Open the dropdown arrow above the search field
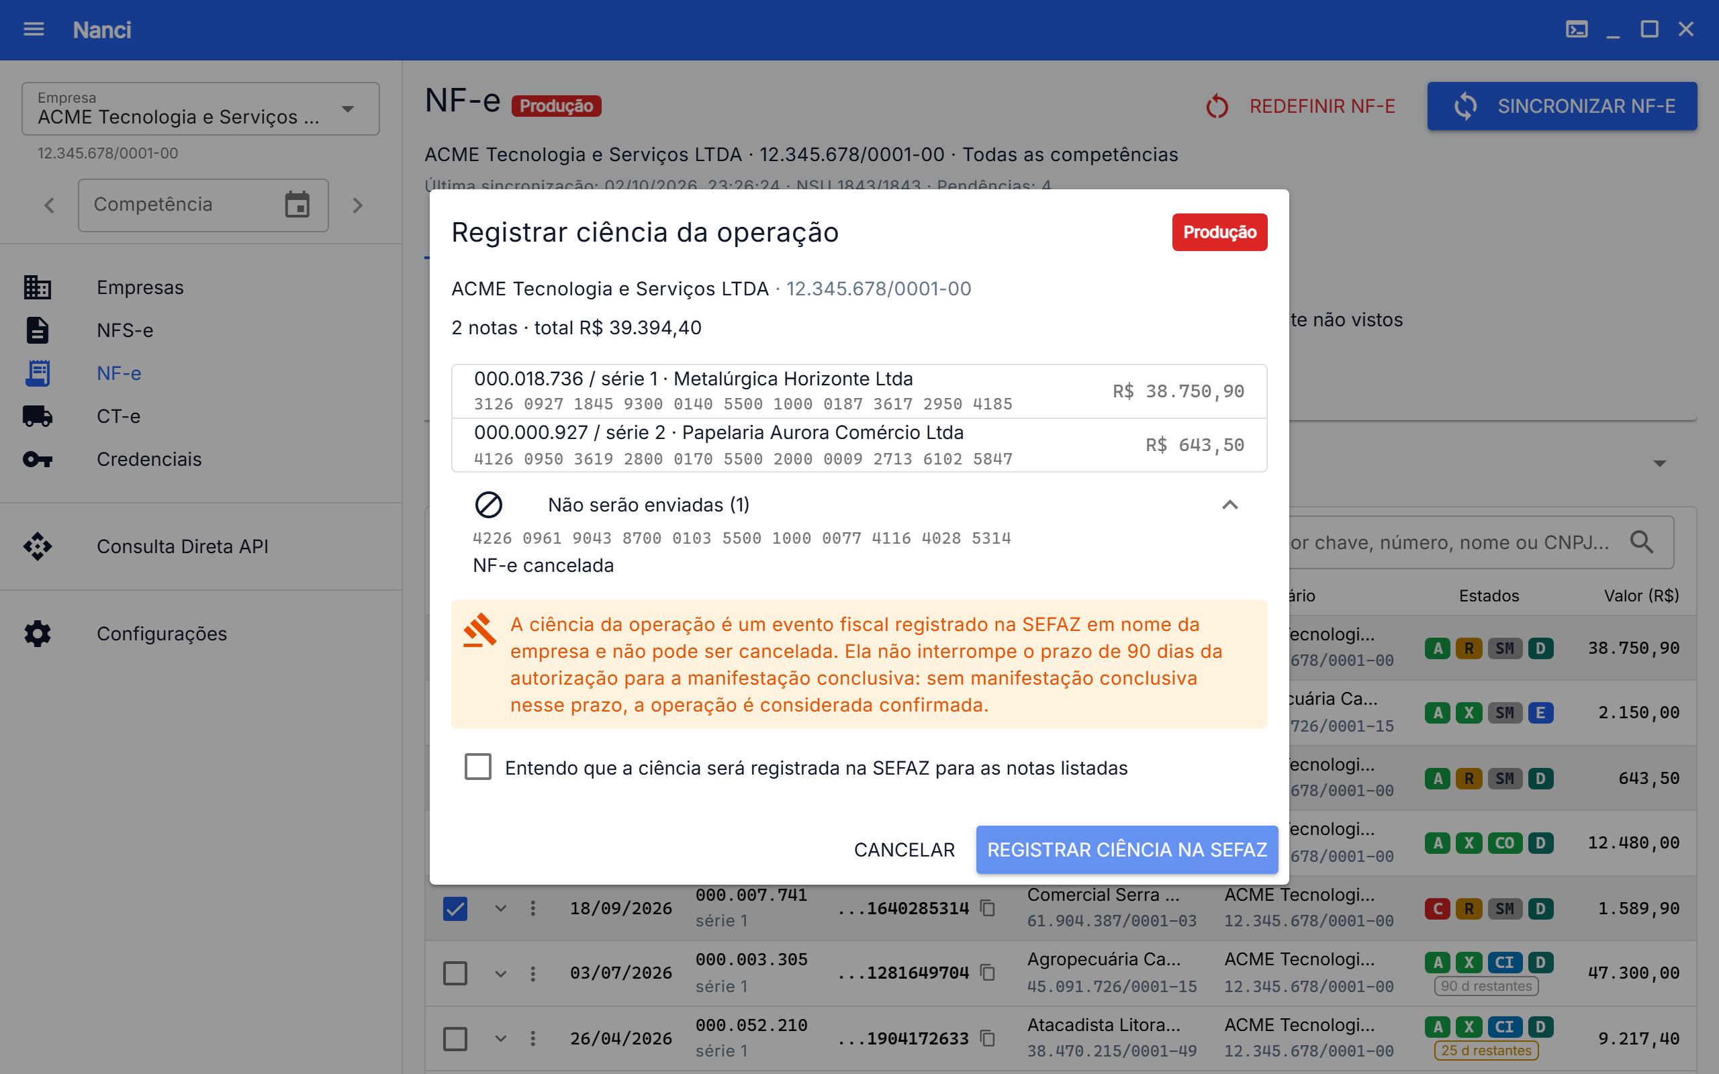Screen dimensions: 1719x1074 [1659, 464]
